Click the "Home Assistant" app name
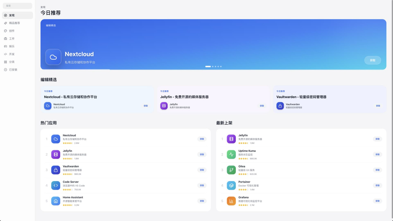The image size is (393, 221). (x=73, y=197)
